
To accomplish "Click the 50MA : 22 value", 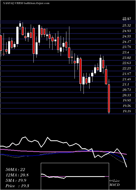I will [x=15, y=170].
